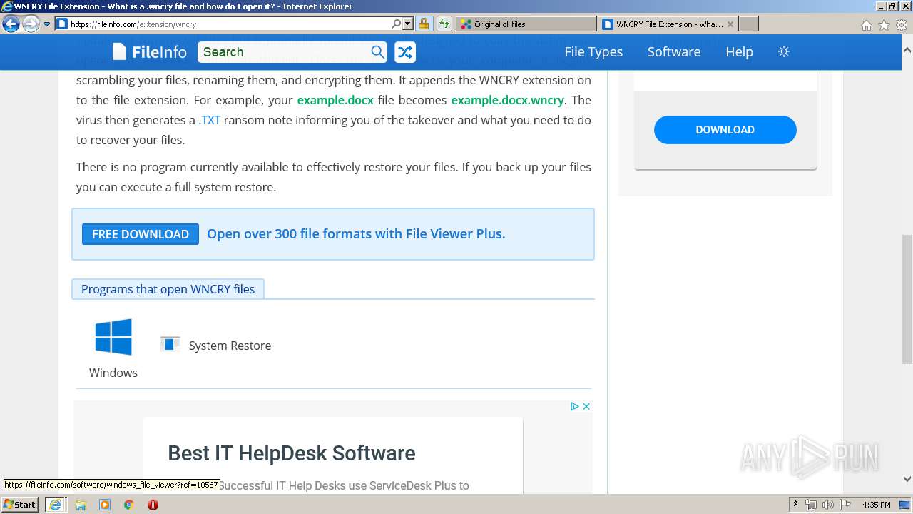Click the AdChoices triangle icon
This screenshot has height=514, width=913.
574,406
